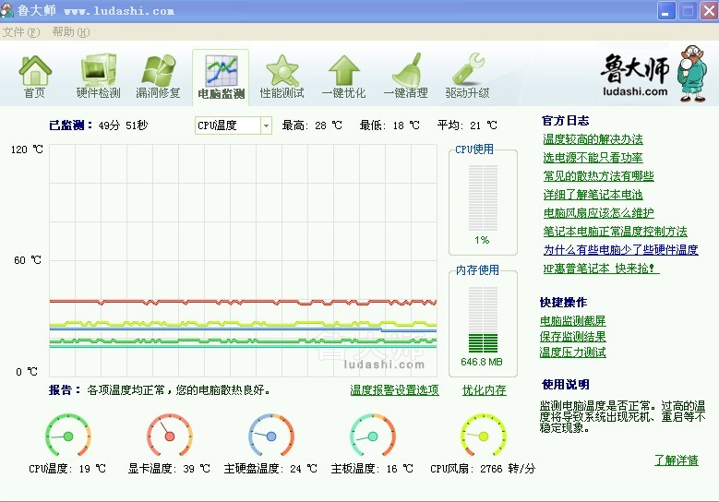Open 性能测试 performance test icon
This screenshot has width=719, height=502.
tap(282, 77)
